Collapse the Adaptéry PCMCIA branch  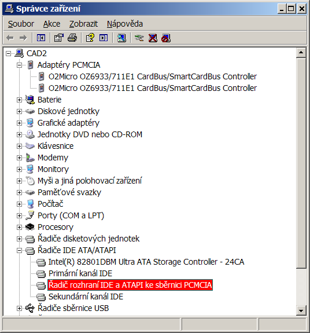click(19, 65)
